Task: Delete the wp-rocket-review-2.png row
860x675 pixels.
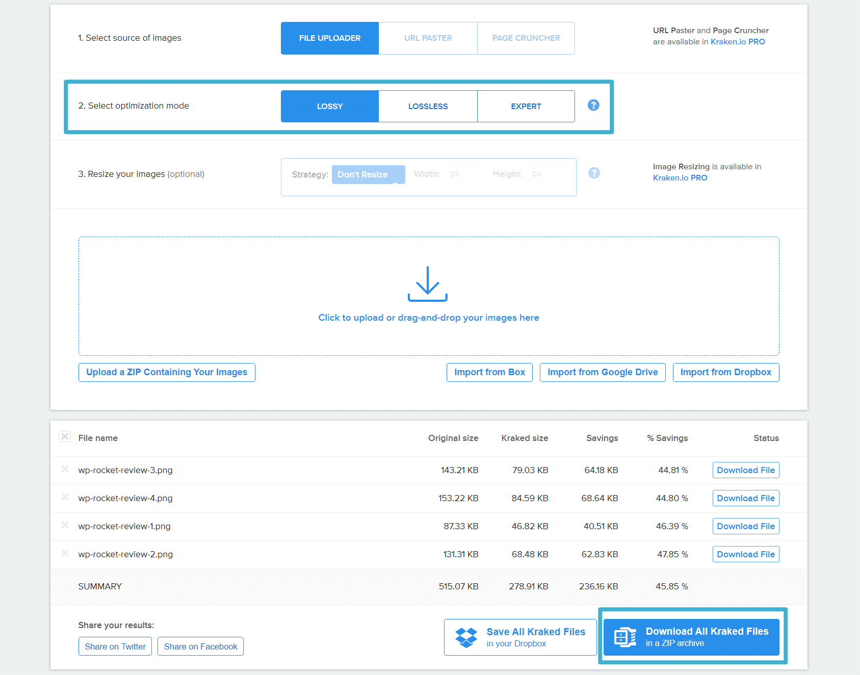Action: [x=65, y=553]
